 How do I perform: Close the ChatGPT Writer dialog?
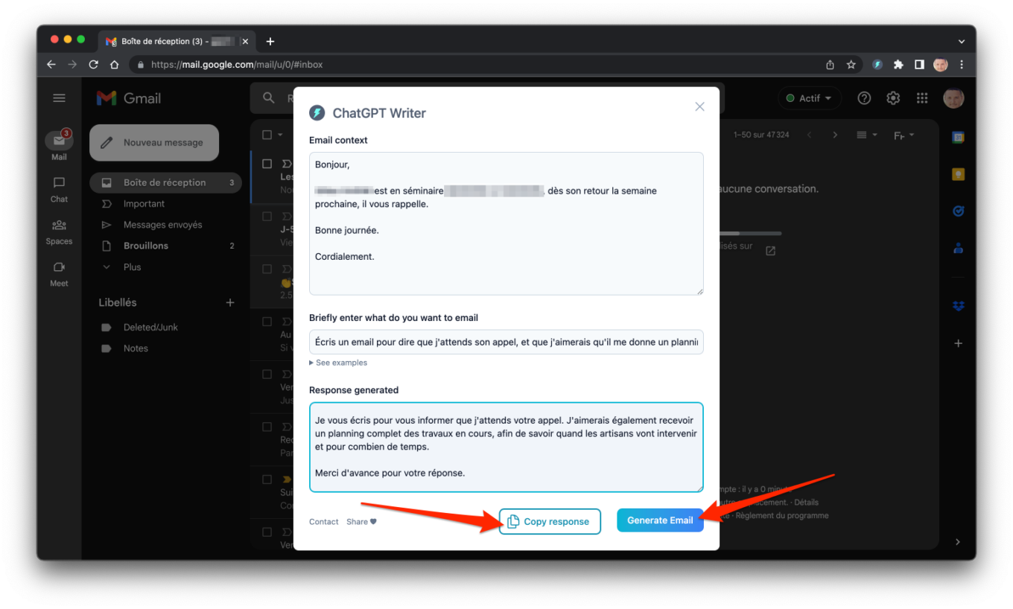click(x=699, y=106)
